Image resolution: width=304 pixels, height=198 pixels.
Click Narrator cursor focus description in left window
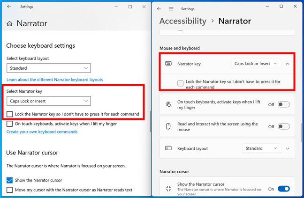66,166
